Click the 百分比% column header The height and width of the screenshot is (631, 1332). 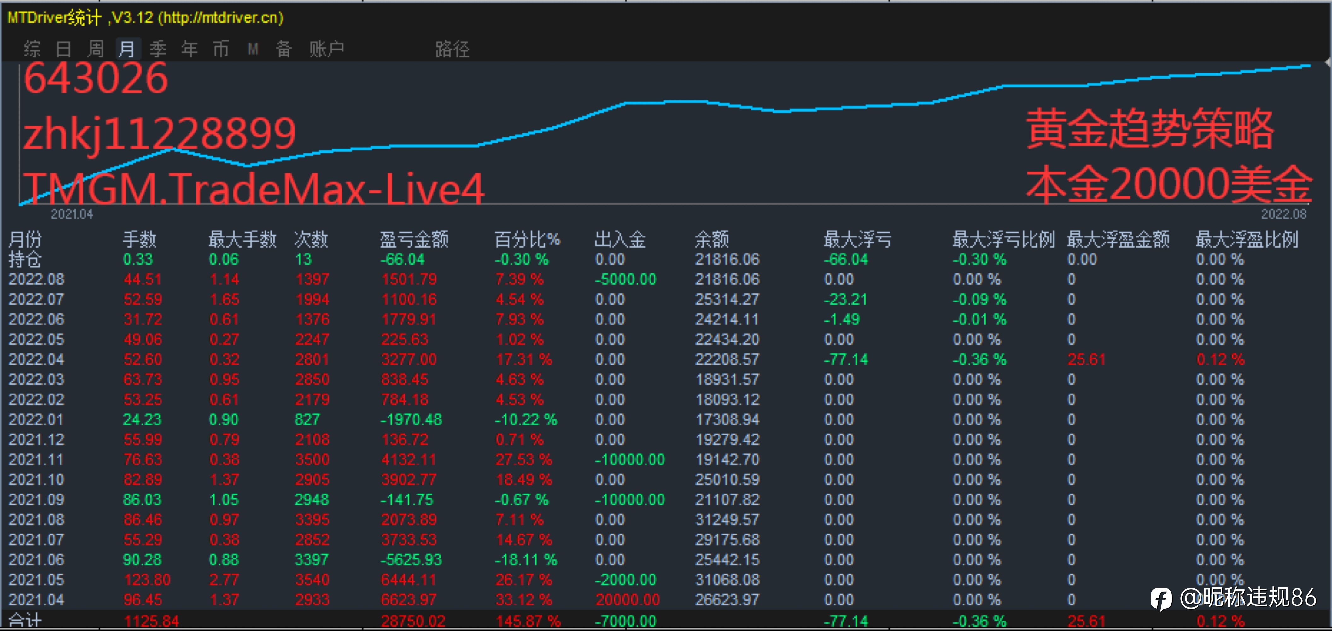pos(528,239)
